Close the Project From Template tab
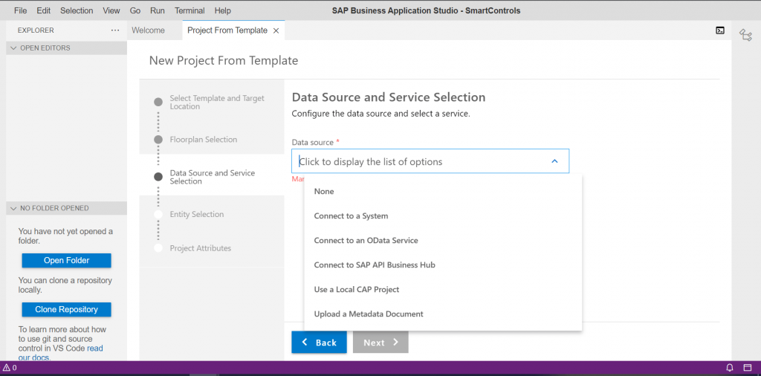Viewport: 761px width, 376px height. pyautogui.click(x=276, y=30)
